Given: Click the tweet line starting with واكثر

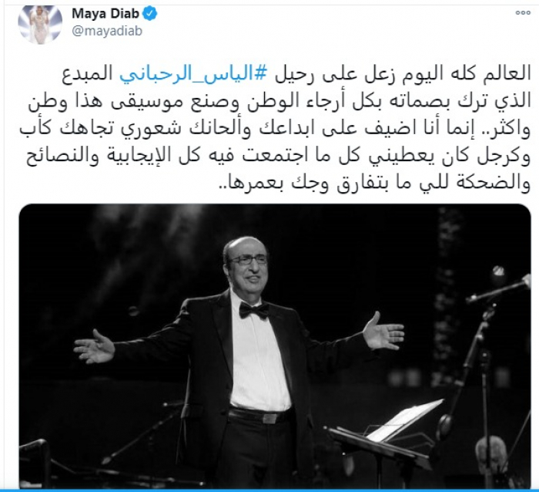Looking at the screenshot, I should click(x=275, y=129).
